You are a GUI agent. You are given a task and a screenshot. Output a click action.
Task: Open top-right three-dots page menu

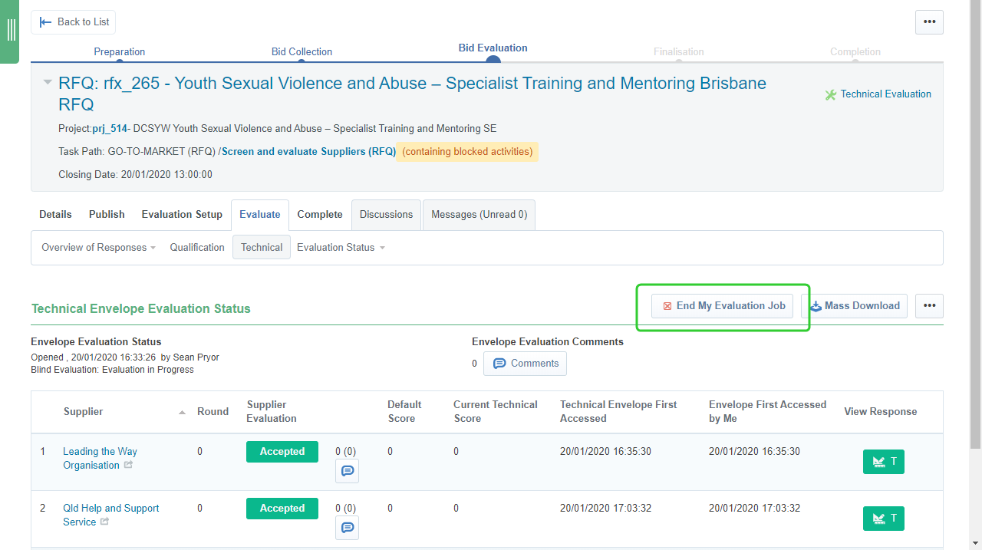click(929, 22)
